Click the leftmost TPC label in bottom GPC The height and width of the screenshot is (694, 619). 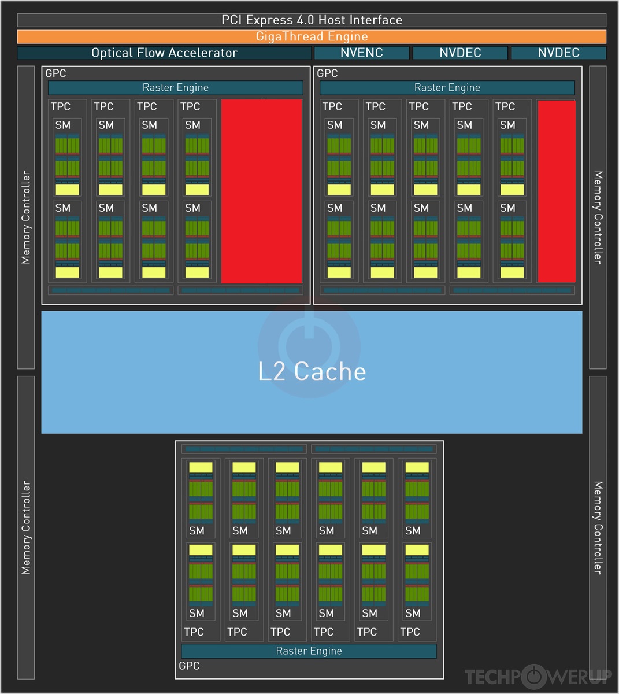194,632
